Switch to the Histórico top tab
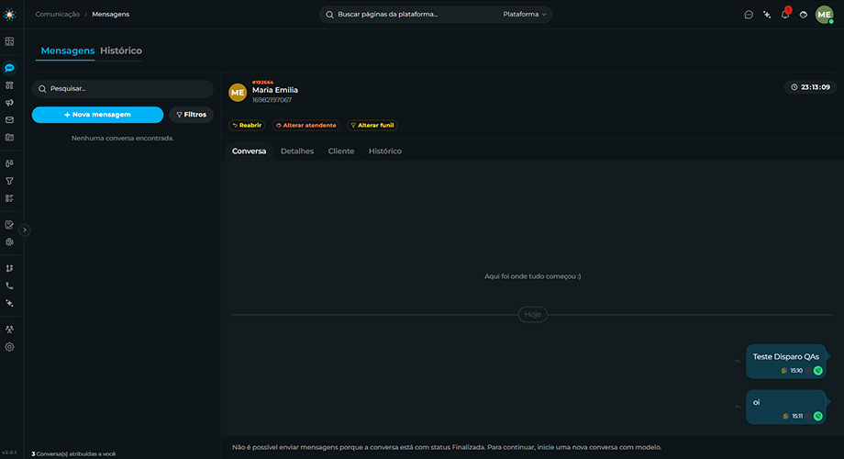Viewport: 844px width, 459px height. pyautogui.click(x=121, y=50)
